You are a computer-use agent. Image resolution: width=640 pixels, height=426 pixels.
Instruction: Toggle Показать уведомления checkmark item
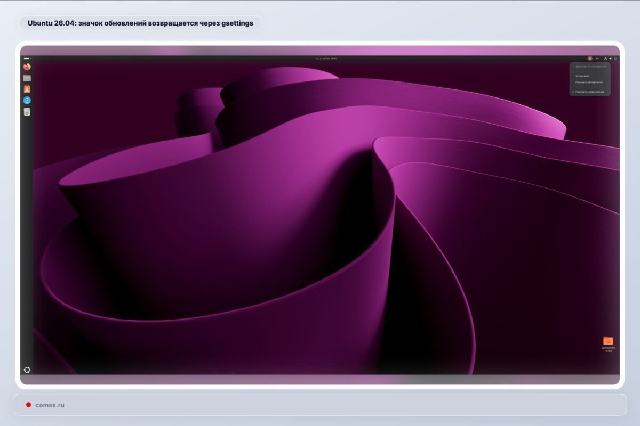pos(589,92)
